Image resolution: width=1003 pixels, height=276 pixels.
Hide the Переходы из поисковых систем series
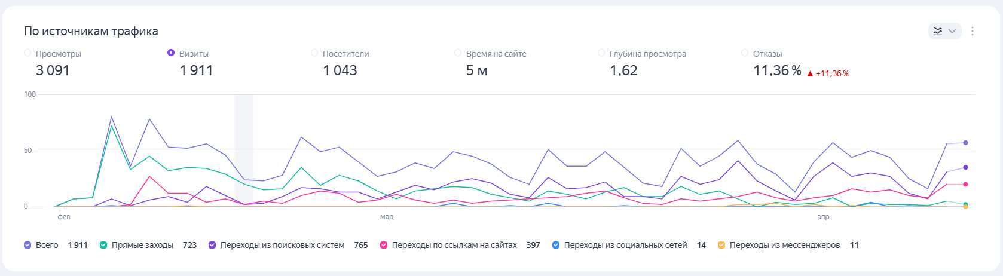click(x=212, y=245)
